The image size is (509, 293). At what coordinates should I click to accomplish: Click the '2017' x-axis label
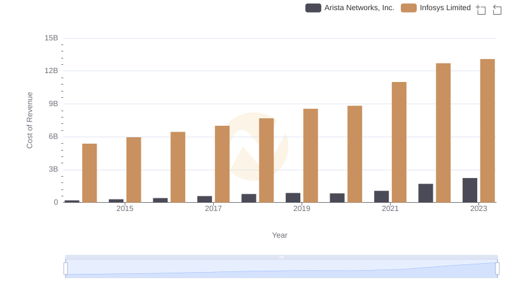point(213,208)
